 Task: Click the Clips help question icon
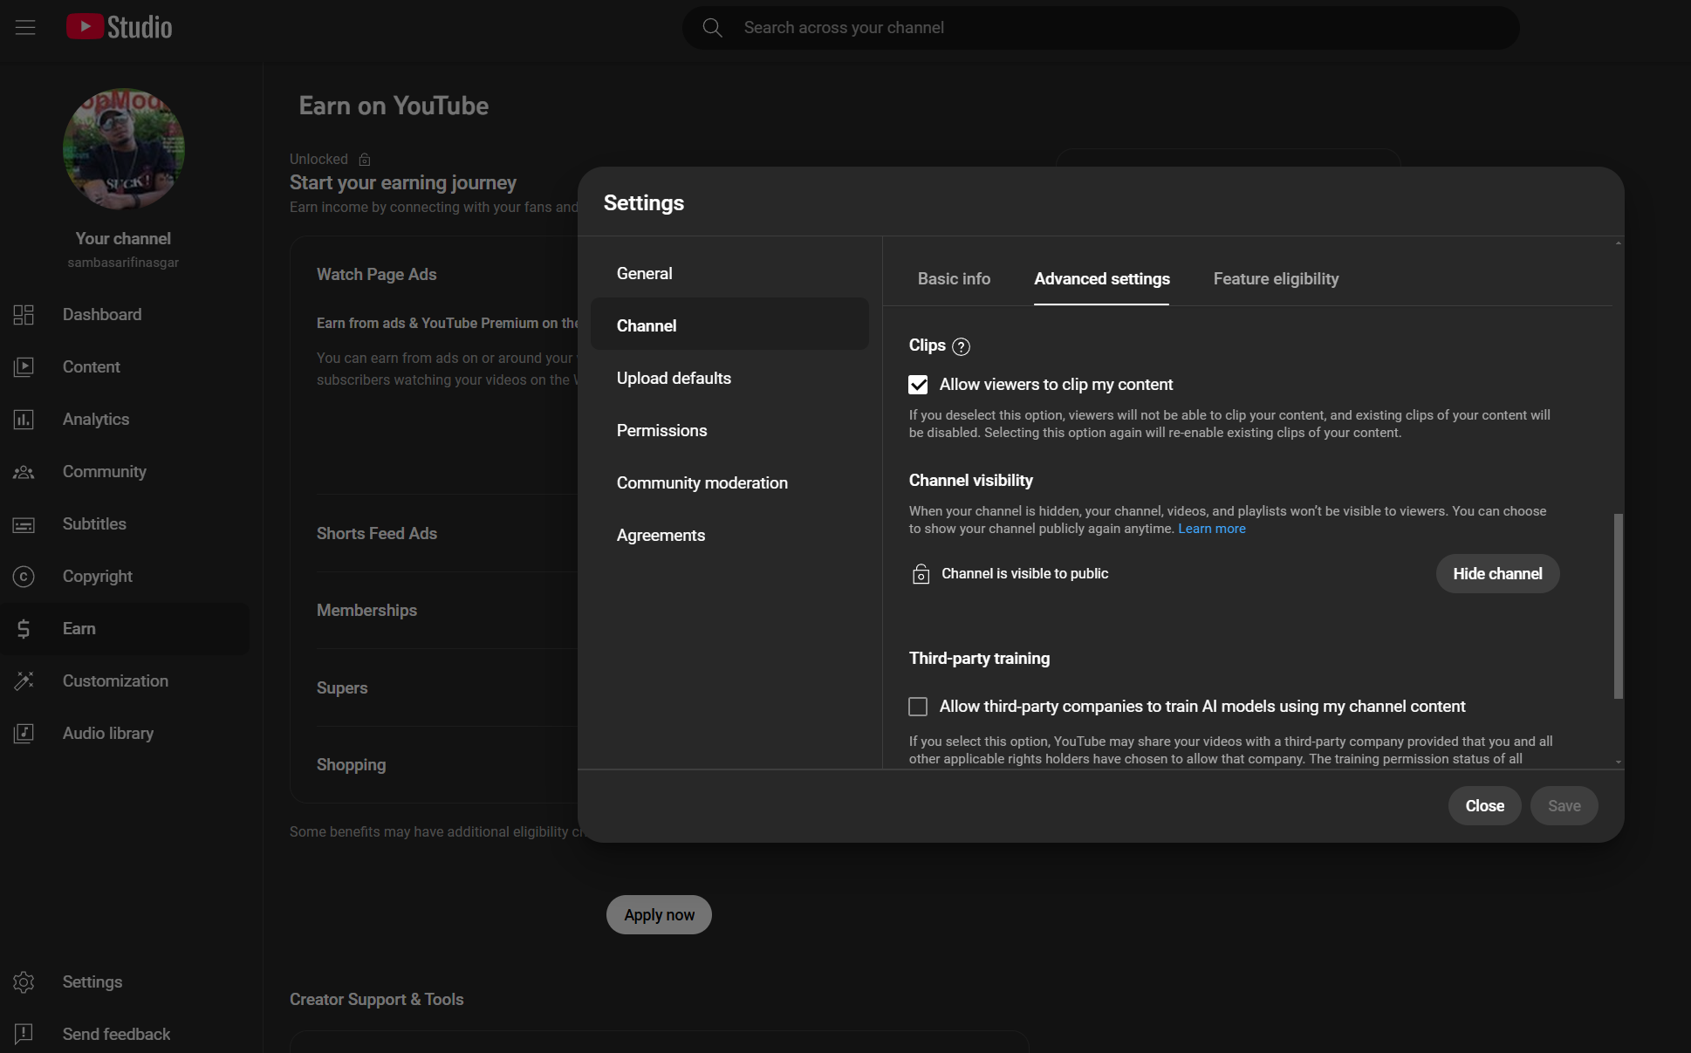pos(961,346)
